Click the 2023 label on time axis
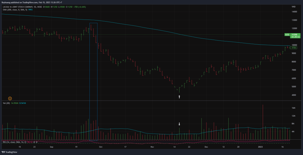 260,147
